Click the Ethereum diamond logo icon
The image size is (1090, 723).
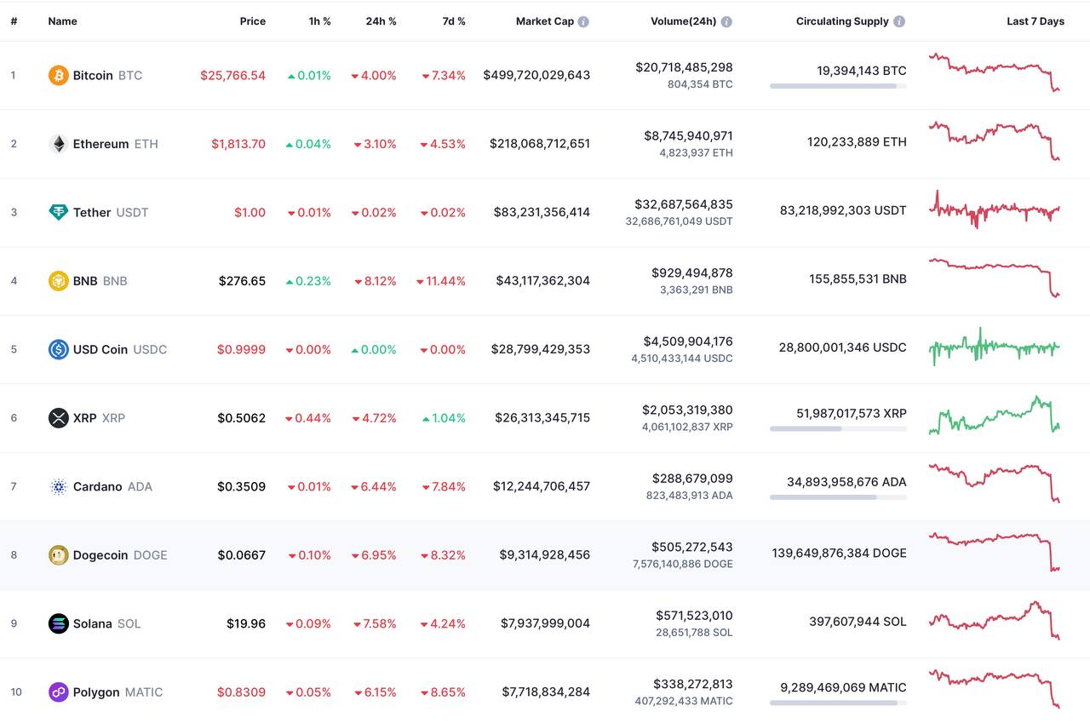pos(58,144)
